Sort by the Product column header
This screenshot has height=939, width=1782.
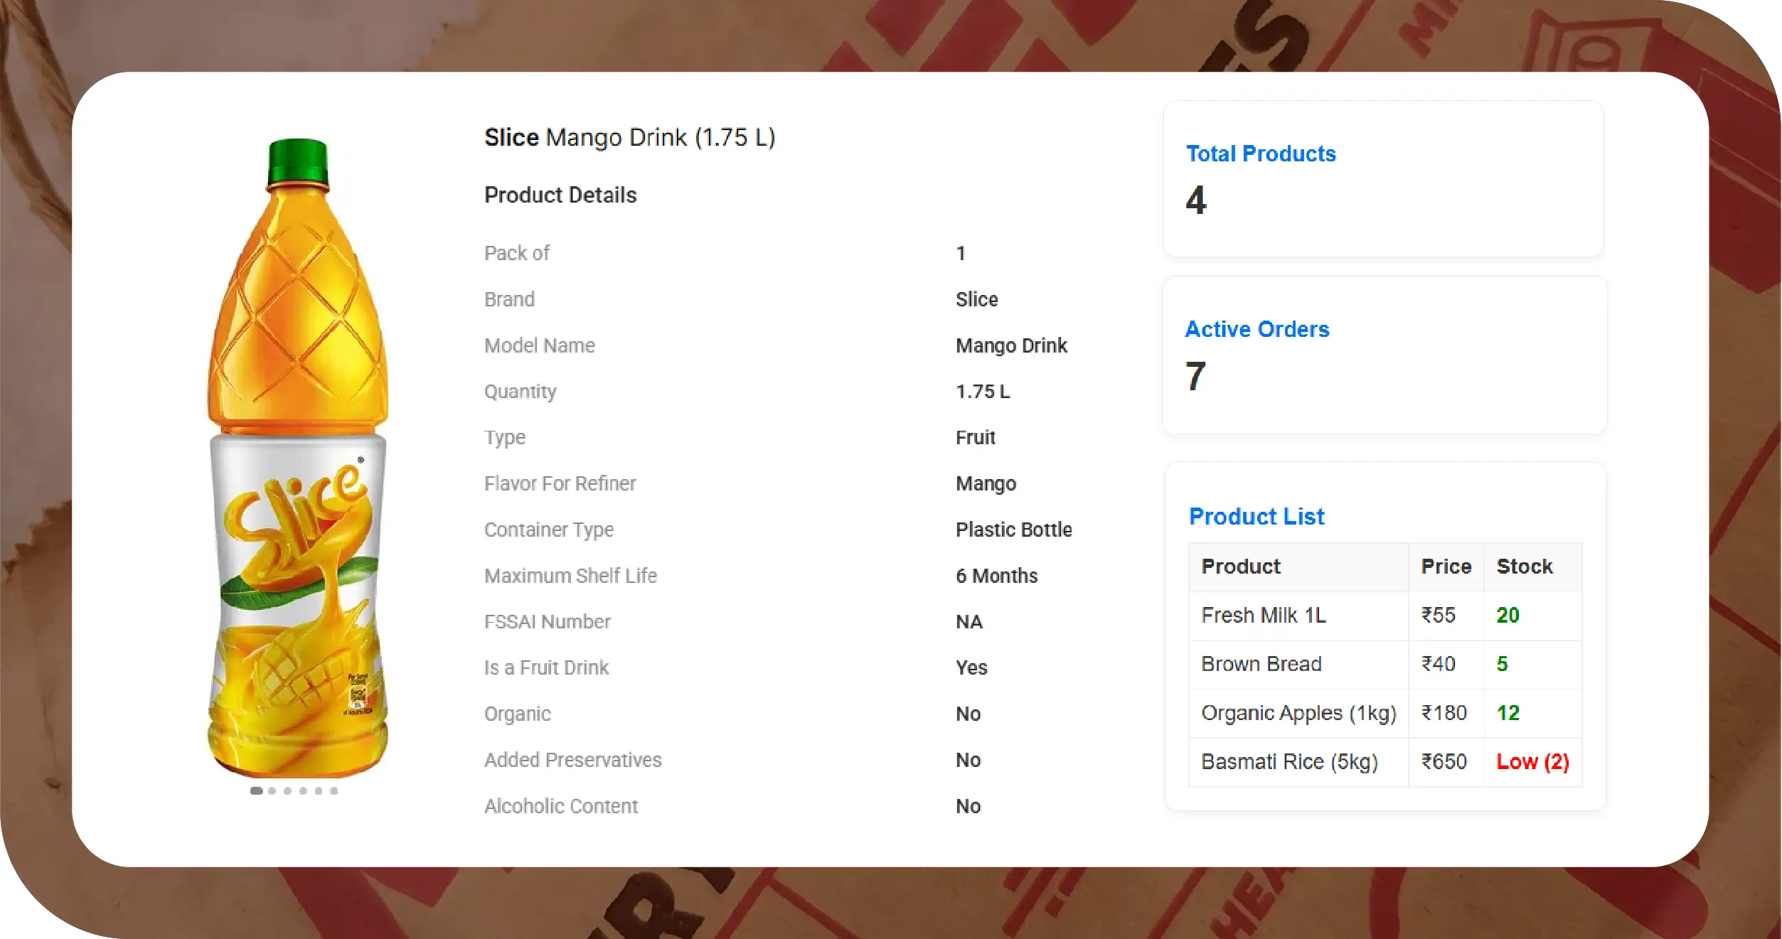click(1241, 567)
